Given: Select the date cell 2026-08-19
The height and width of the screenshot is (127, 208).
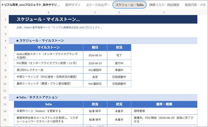Looking at the screenshot, I should click(x=95, y=63).
